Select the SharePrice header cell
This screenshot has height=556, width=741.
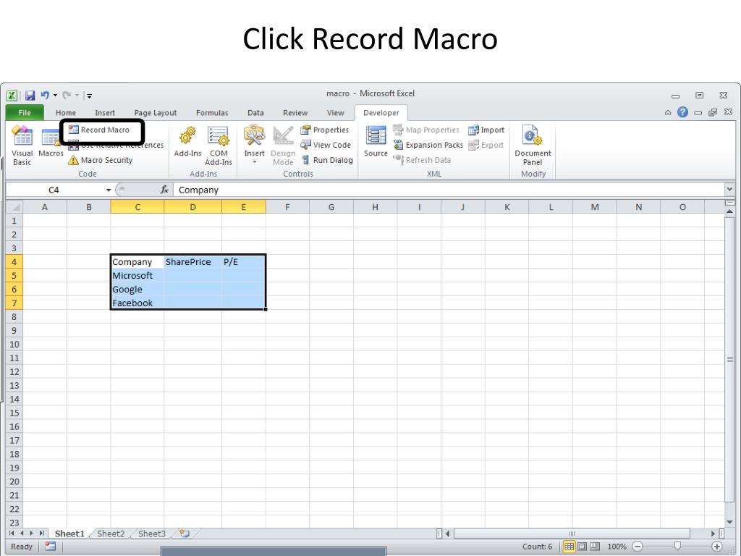coord(192,262)
